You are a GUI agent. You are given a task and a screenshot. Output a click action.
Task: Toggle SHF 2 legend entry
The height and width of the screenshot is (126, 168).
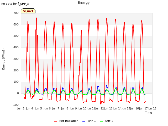(x=107, y=121)
